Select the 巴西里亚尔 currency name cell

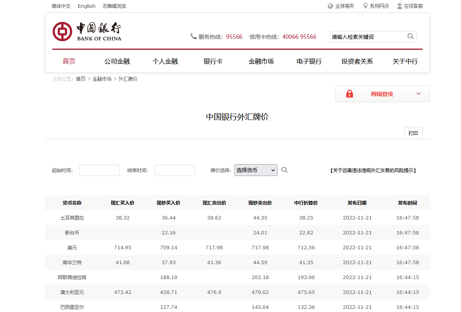coord(72,307)
